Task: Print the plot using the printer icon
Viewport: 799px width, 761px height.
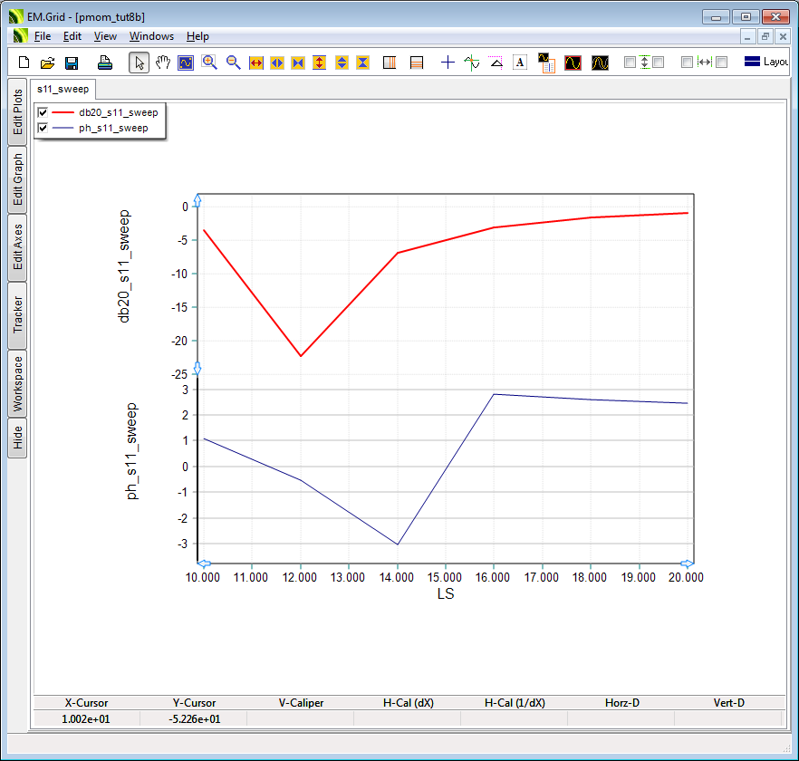Action: coord(105,63)
